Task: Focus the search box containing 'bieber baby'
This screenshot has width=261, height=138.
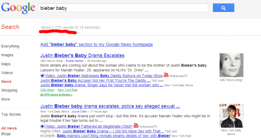Action: [123, 8]
